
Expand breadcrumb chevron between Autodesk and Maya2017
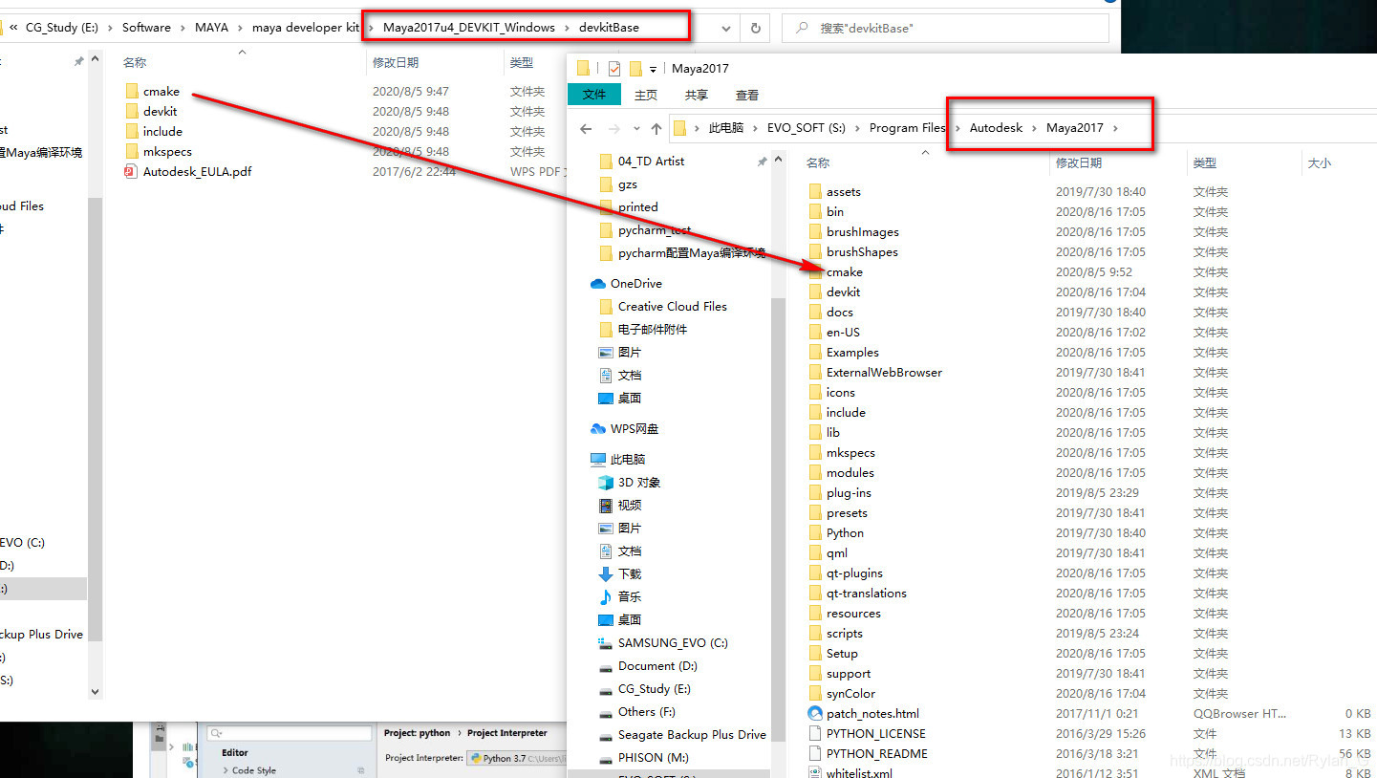click(1034, 128)
